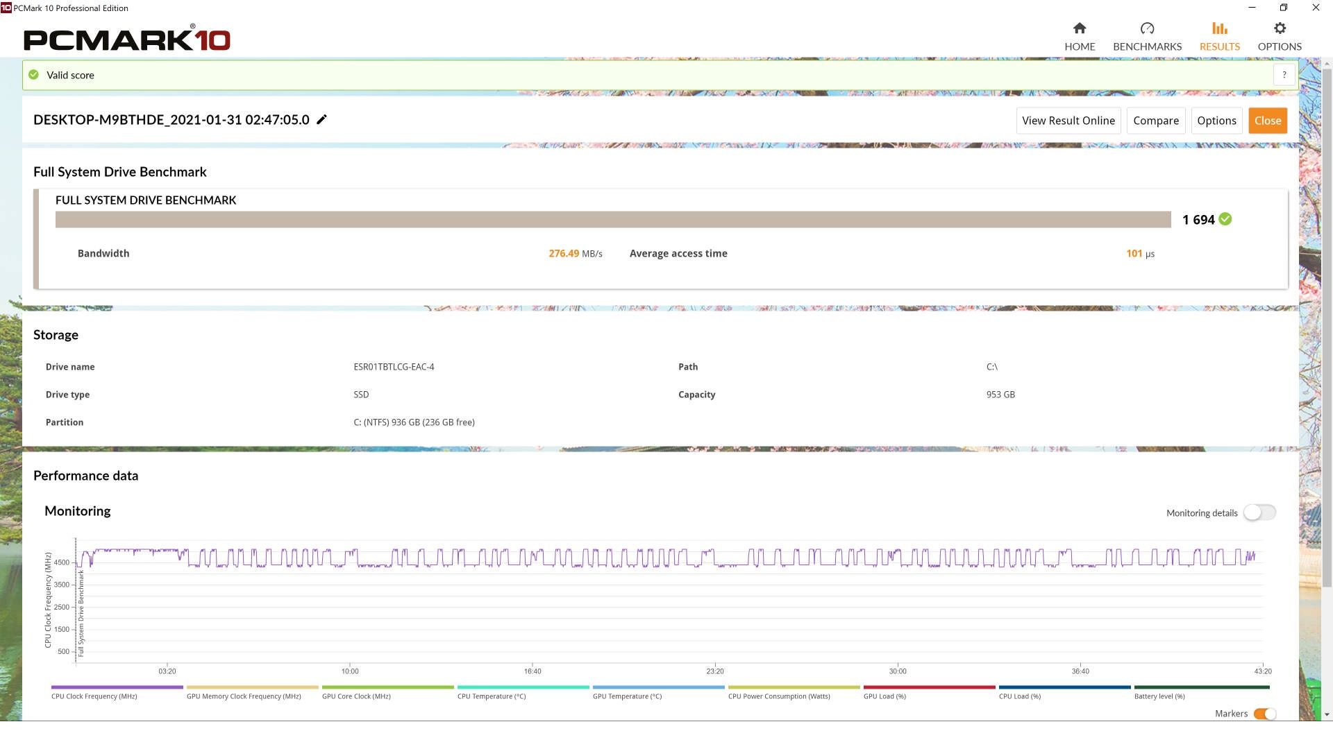
Task: Toggle the Markers switch
Action: tap(1265, 714)
